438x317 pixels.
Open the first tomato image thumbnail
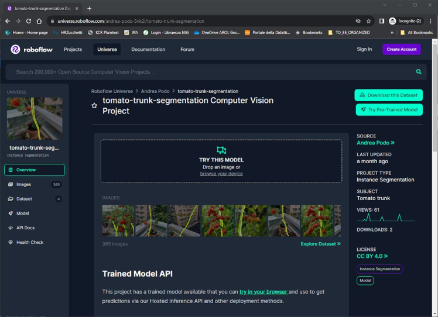[x=118, y=220]
